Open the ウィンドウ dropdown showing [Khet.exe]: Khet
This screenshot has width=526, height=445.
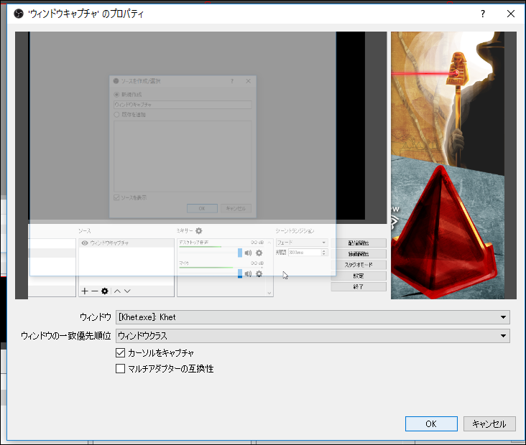[x=313, y=317]
